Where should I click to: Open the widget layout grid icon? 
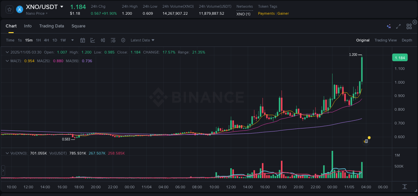(409, 26)
